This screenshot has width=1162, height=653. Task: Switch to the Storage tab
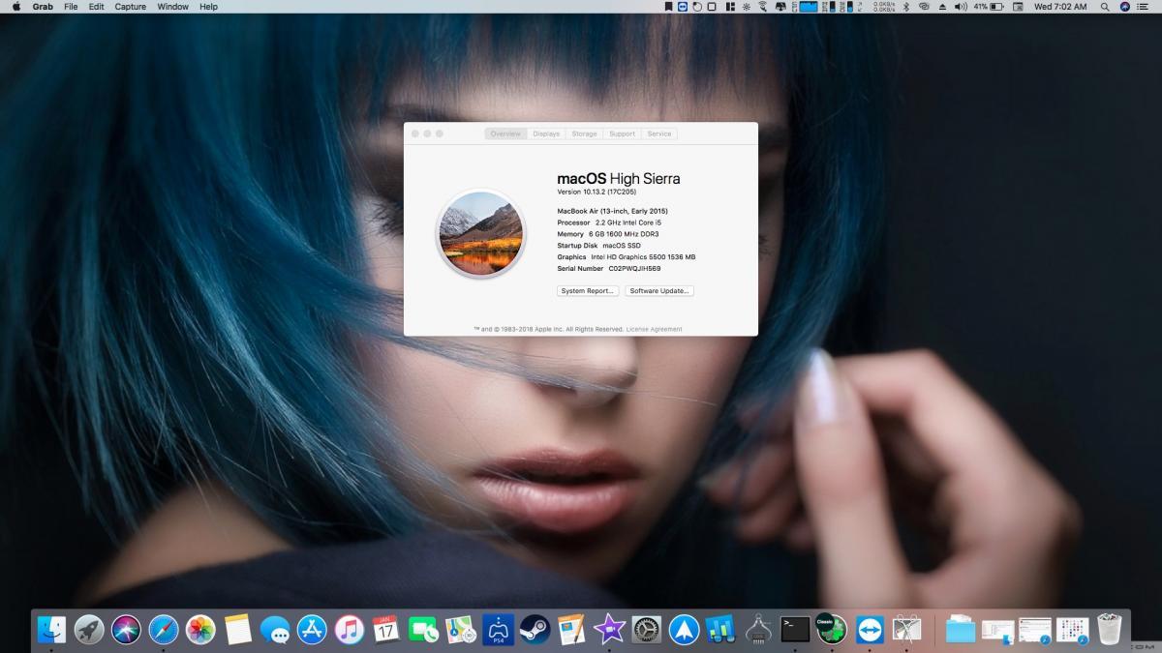584,134
